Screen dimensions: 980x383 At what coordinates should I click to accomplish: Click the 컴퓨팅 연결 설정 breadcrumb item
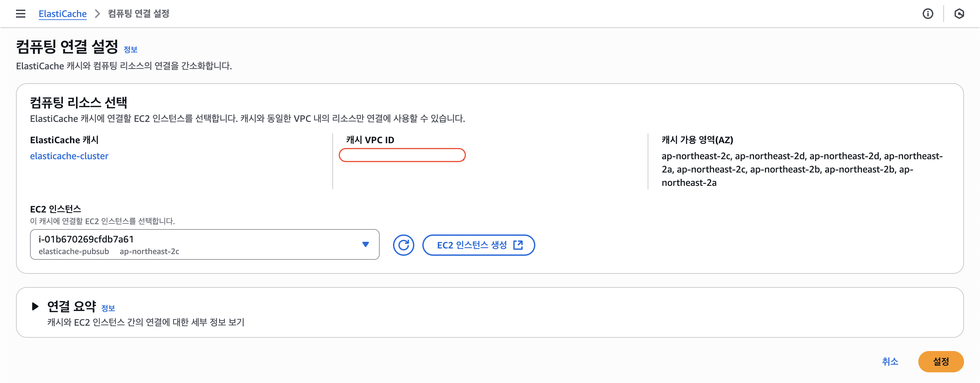coord(138,14)
